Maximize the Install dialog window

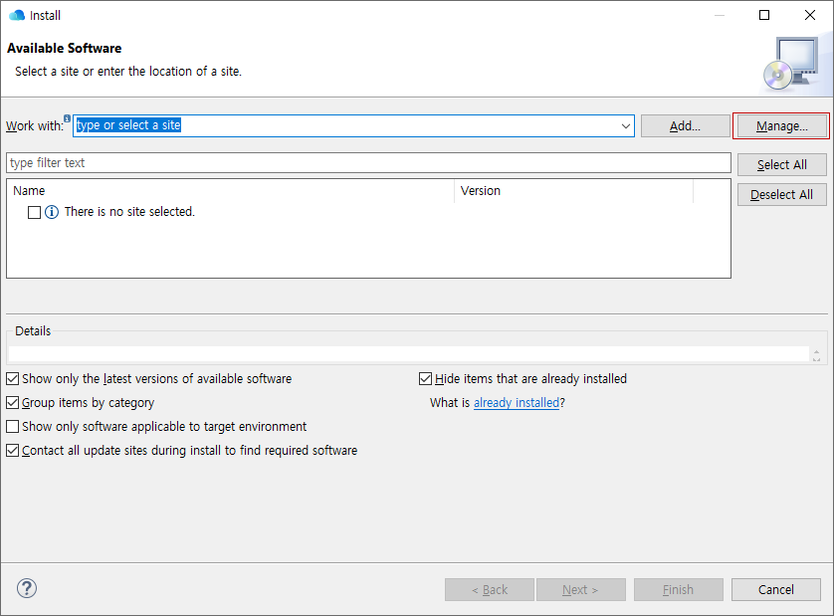[x=764, y=15]
